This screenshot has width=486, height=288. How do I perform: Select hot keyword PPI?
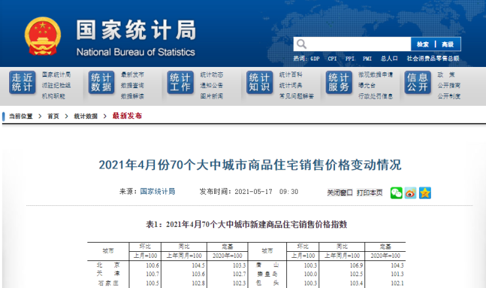click(x=349, y=59)
